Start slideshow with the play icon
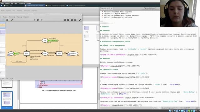This screenshot has width=200, height=112. (38, 20)
